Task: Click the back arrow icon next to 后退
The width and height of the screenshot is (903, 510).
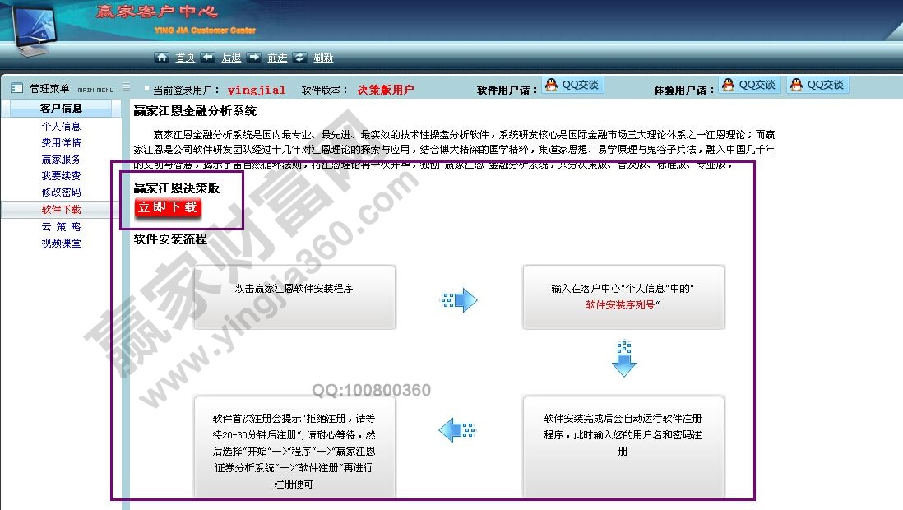Action: point(207,58)
